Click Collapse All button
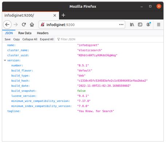The height and width of the screenshot is (146, 166). [x=30, y=39]
